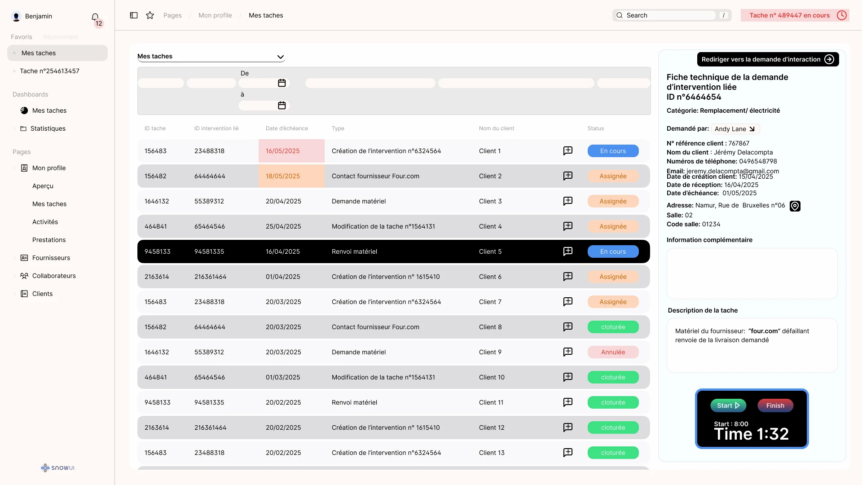Add comment on Client 9 row
Image resolution: width=862 pixels, height=485 pixels.
pos(568,352)
